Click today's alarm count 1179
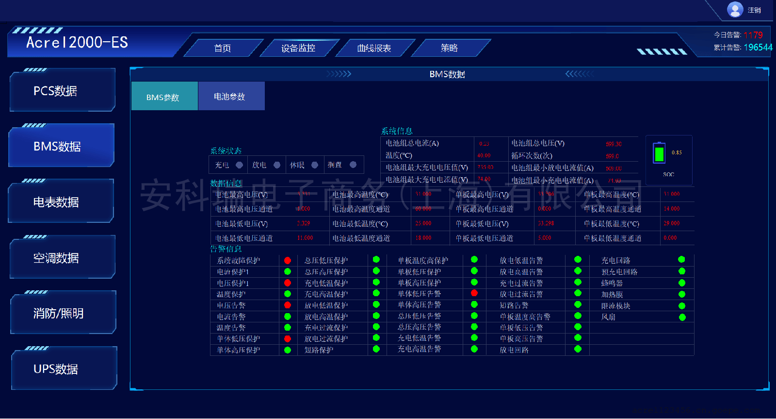 point(753,35)
